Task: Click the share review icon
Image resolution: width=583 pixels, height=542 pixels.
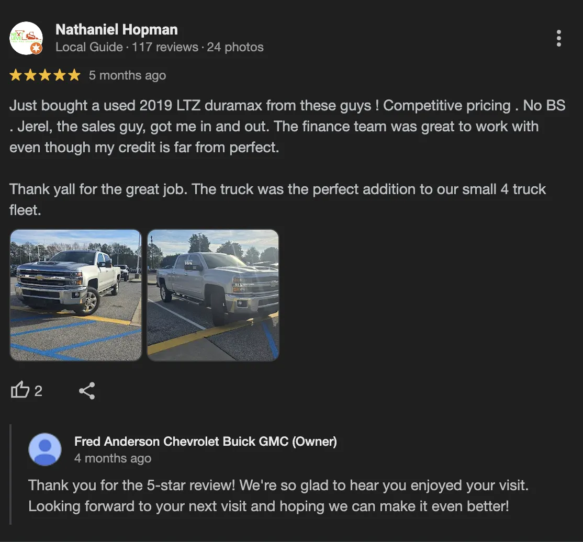Action: click(x=87, y=390)
